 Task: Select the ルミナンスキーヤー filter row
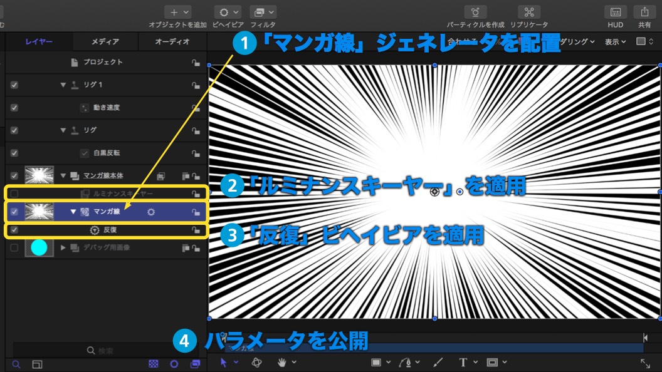(106, 194)
